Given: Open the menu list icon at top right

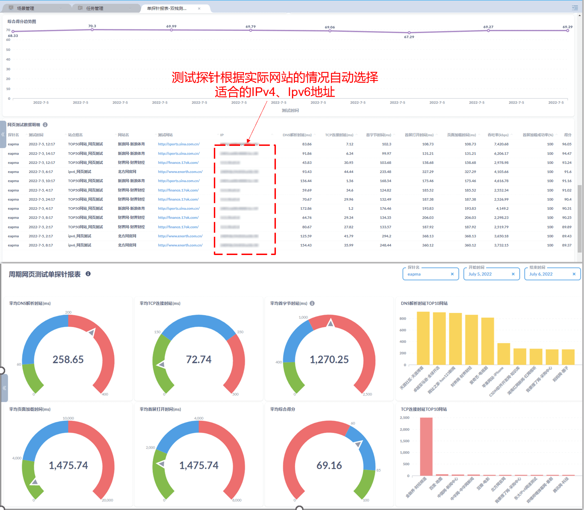Looking at the screenshot, I should (575, 8).
